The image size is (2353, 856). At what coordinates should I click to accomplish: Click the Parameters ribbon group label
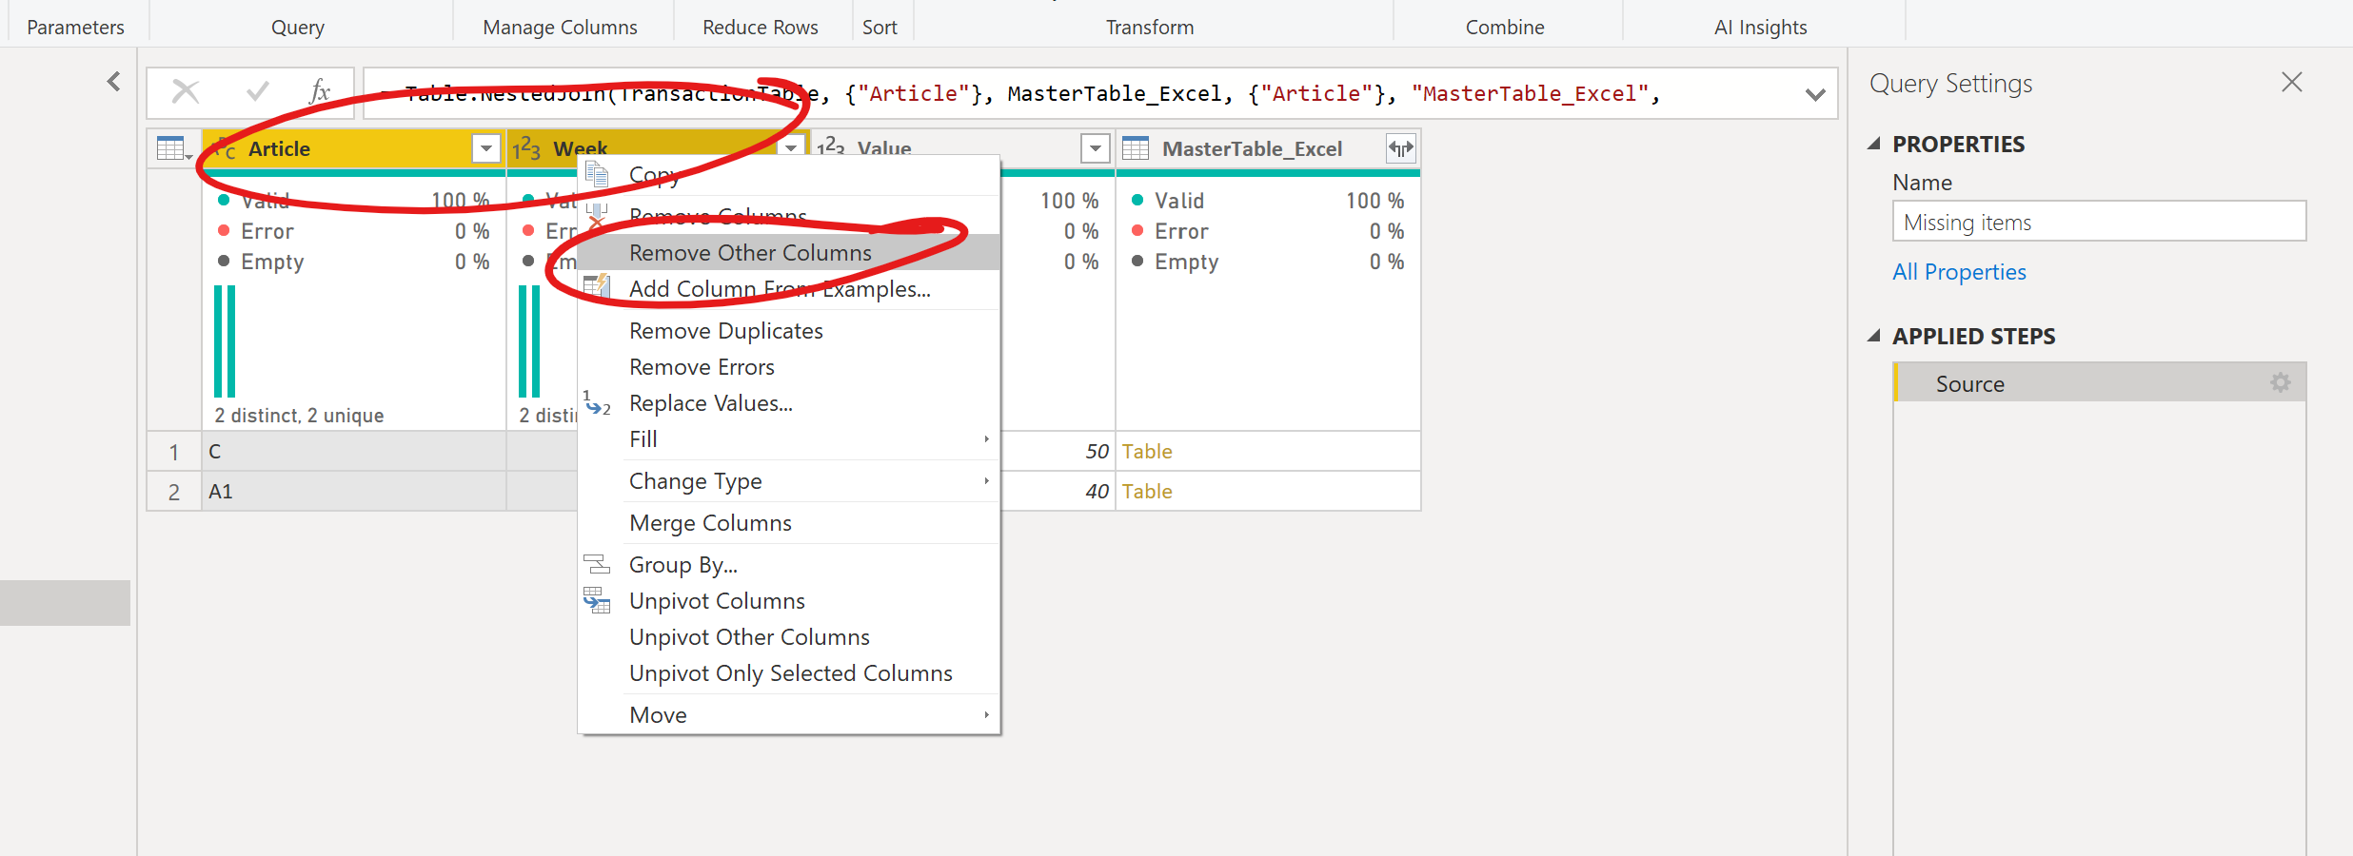(75, 28)
